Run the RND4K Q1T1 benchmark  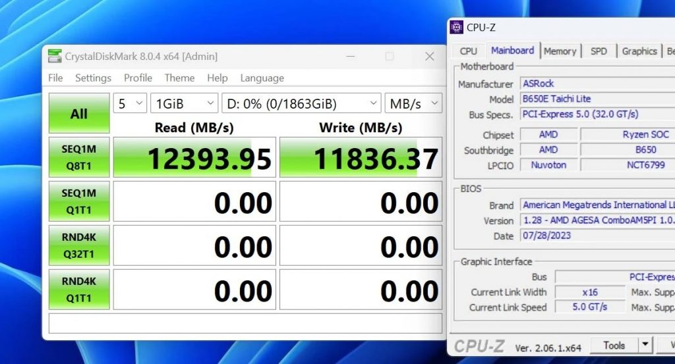click(79, 289)
